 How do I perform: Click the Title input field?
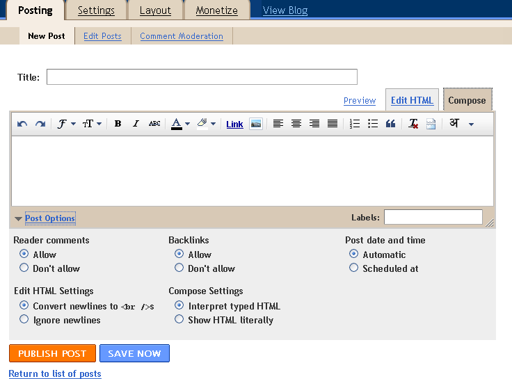click(202, 76)
